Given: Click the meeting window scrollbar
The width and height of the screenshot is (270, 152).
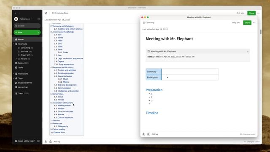Looking at the screenshot, I should click(261, 32).
